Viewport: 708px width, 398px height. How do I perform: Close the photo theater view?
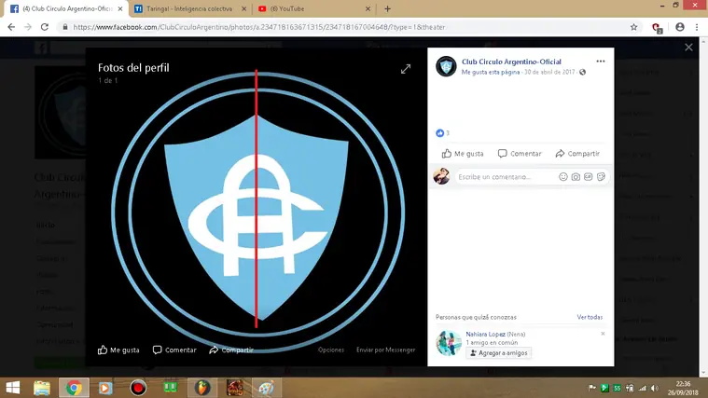pos(688,48)
